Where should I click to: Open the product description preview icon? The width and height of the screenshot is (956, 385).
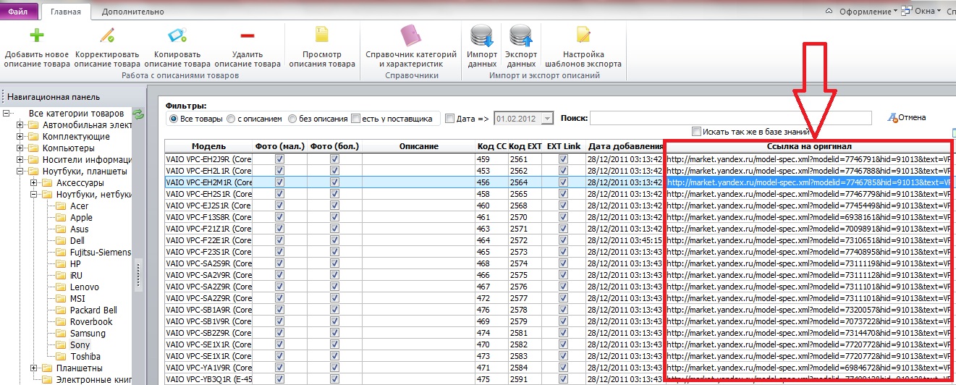tap(322, 35)
